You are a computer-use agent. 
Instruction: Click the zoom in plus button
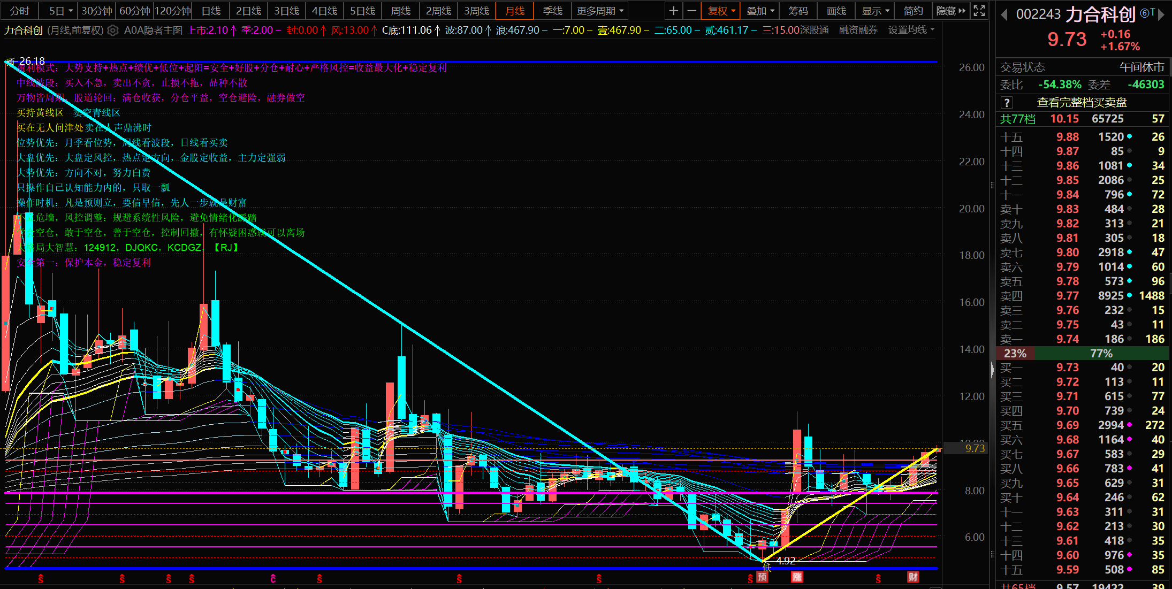pos(674,11)
